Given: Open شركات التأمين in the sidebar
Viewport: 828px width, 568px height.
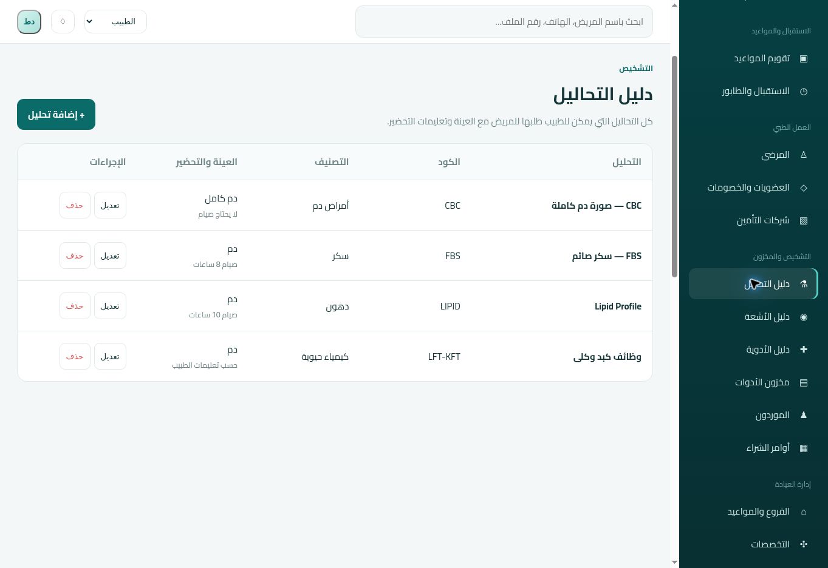Looking at the screenshot, I should coord(753,220).
